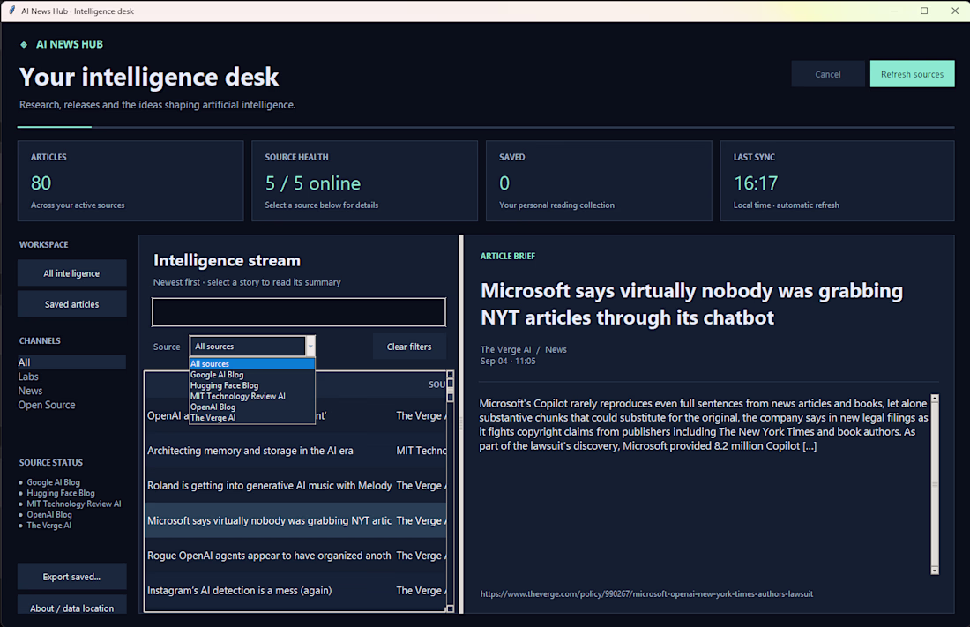Select story 'Rogue OpenAI agents appear to have organized'
970x627 pixels.
click(x=295, y=556)
